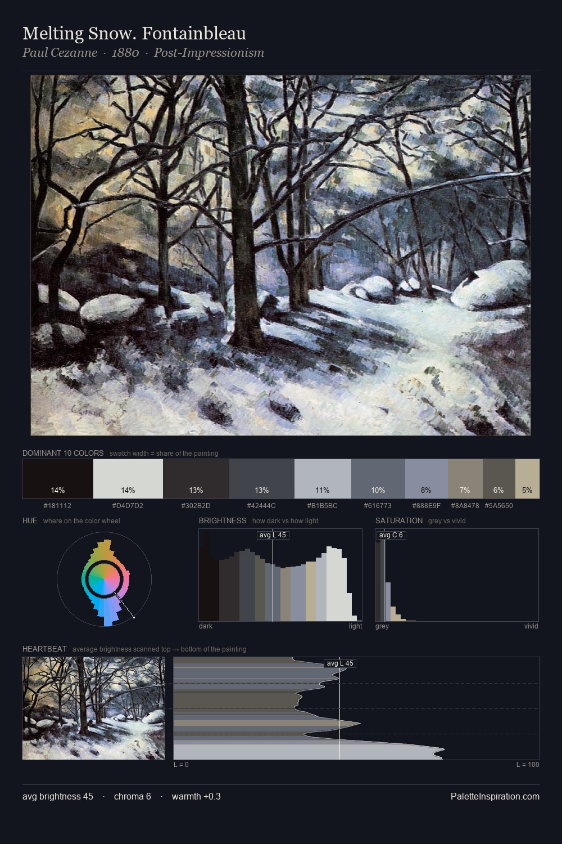
Task: Click the dark axis label
Action: point(206,626)
